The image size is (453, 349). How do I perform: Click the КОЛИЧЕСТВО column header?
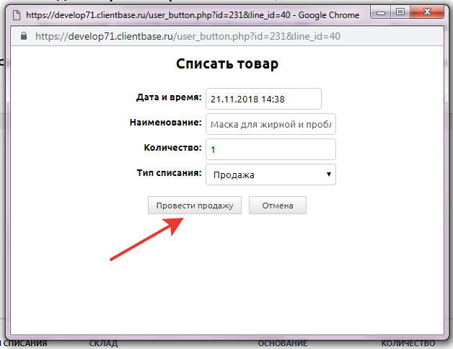pos(408,344)
